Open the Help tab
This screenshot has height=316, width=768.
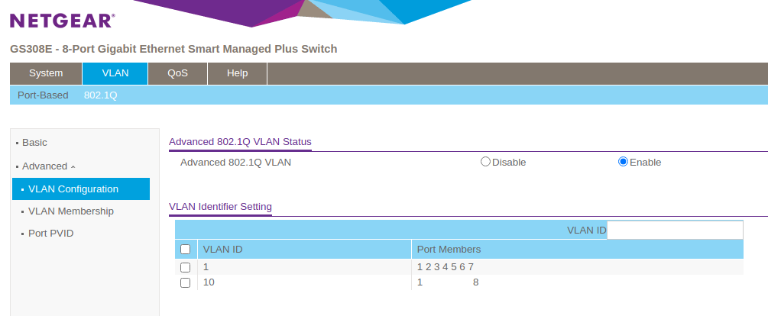[238, 73]
